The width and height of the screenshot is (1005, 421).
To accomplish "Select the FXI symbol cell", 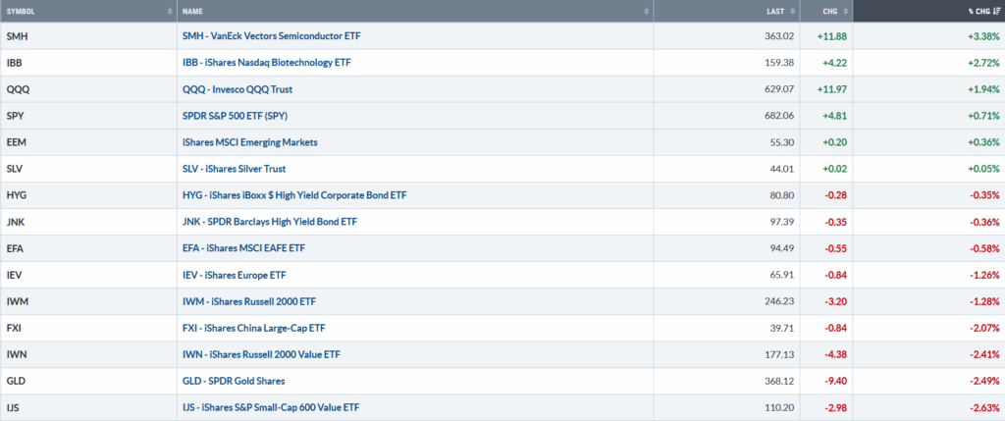I will [x=14, y=328].
